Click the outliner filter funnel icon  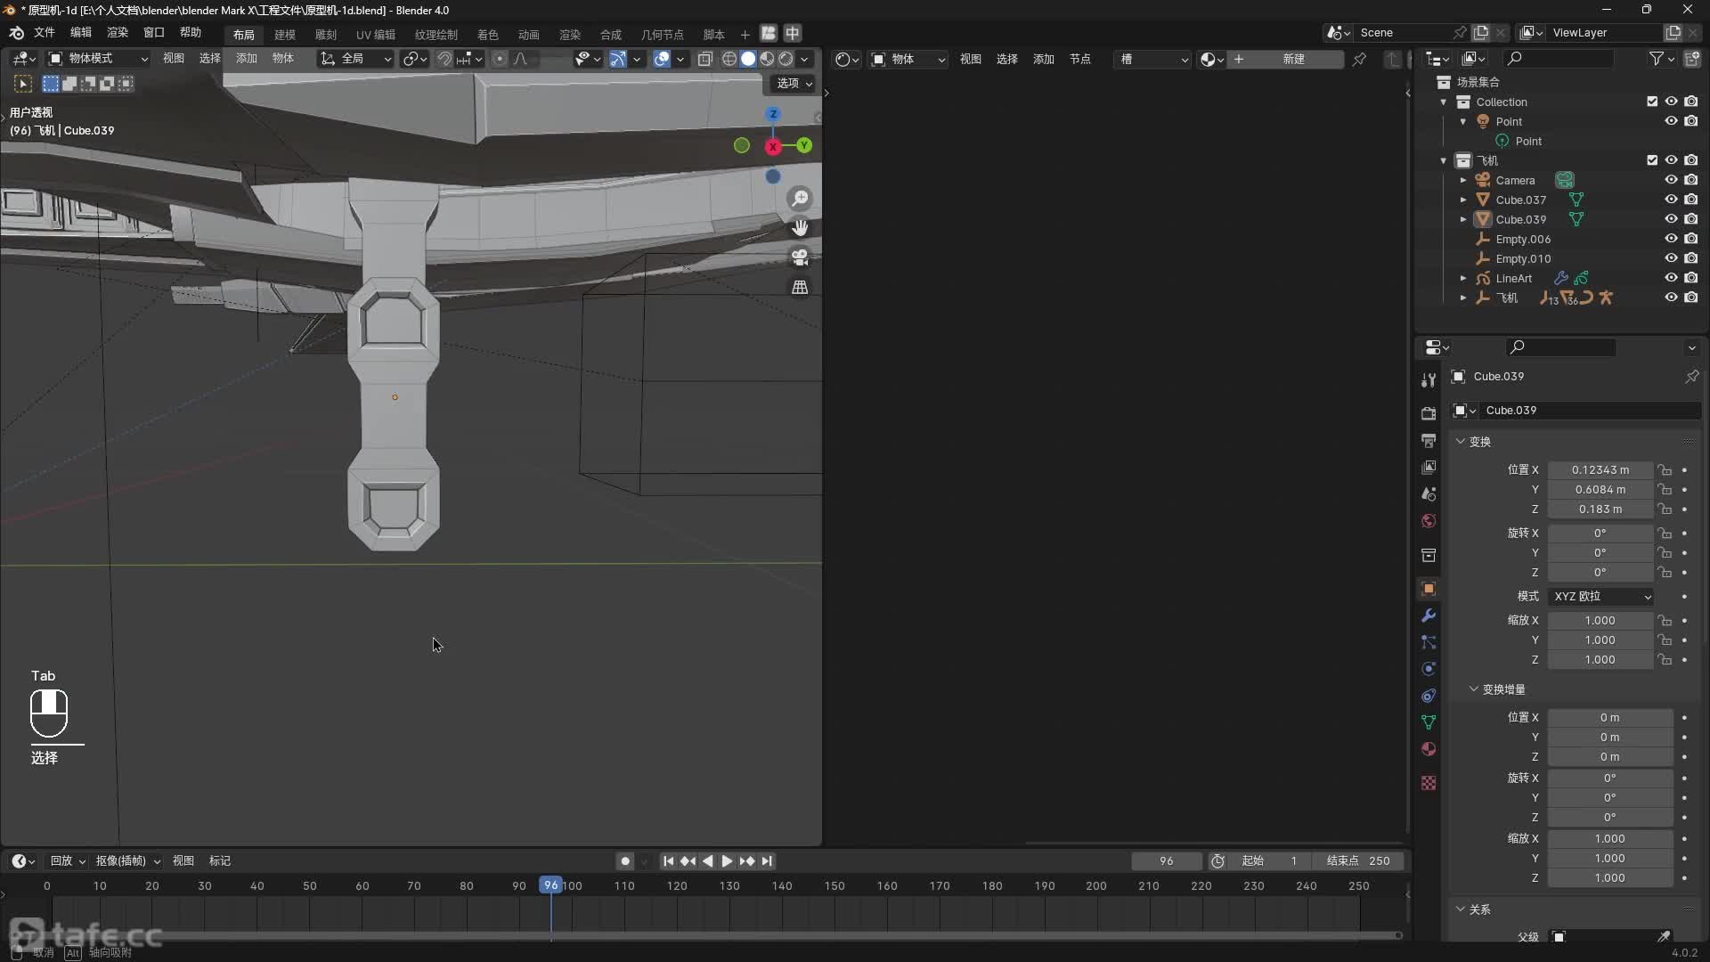point(1656,59)
